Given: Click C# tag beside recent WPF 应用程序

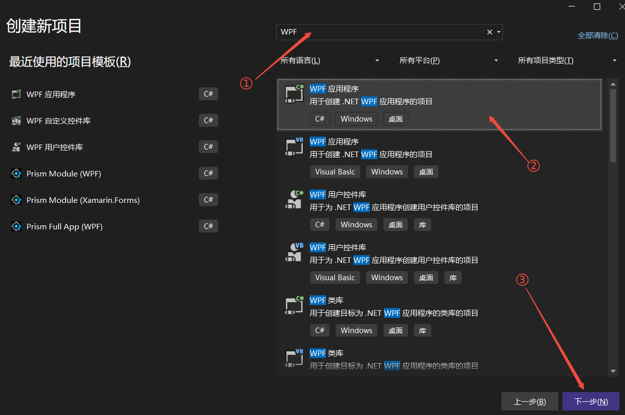Looking at the screenshot, I should 209,94.
